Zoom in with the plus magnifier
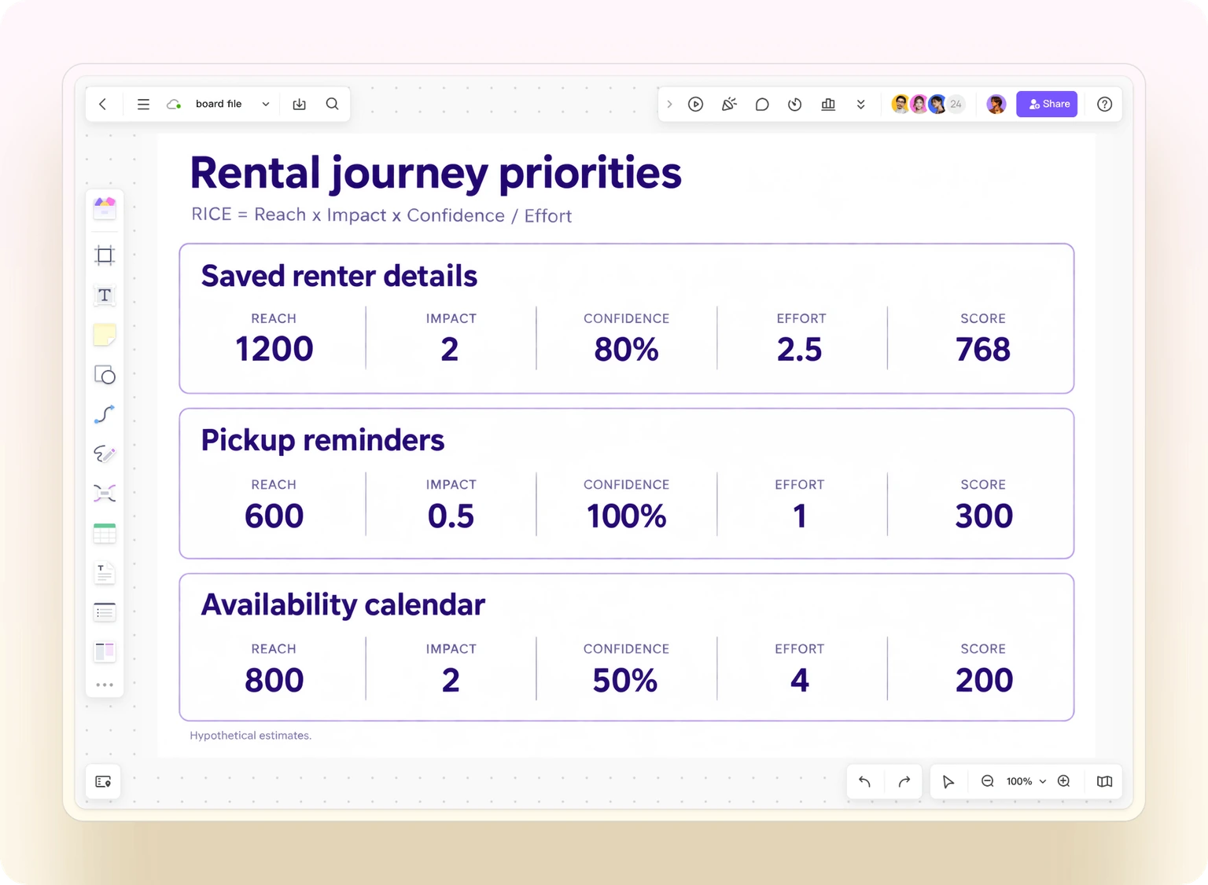Viewport: 1208px width, 885px height. coord(1064,781)
